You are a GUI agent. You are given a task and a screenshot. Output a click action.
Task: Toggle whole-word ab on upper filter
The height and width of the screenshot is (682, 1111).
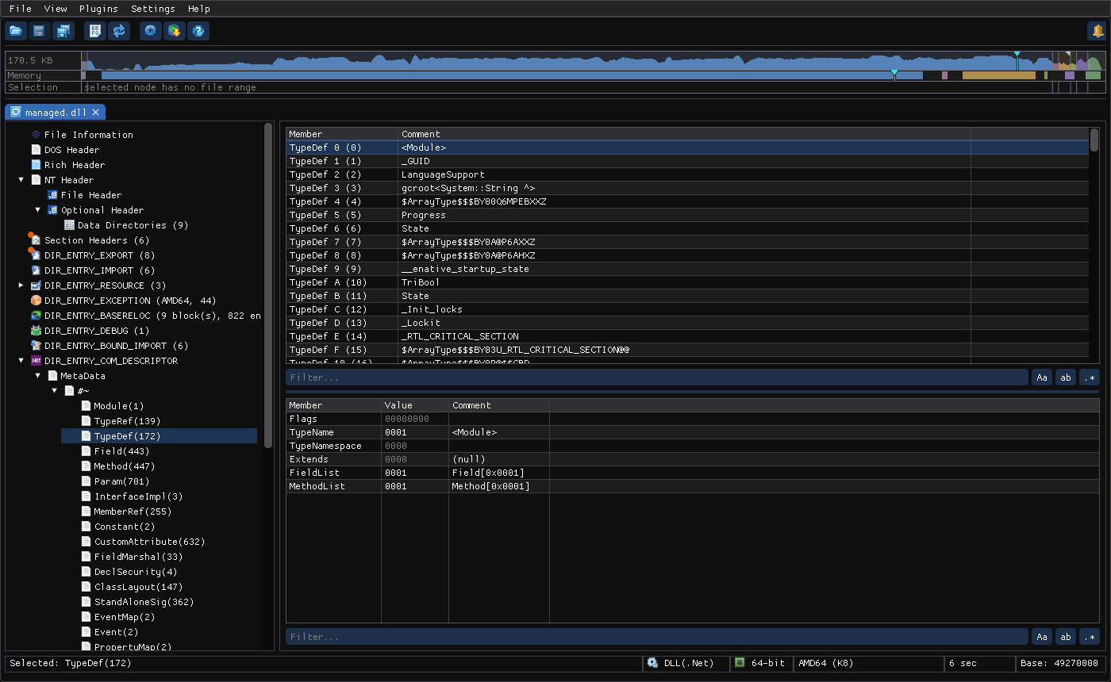click(x=1066, y=377)
